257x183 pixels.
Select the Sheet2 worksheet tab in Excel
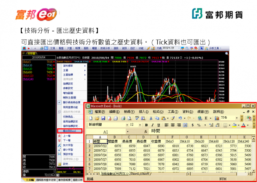(135, 173)
